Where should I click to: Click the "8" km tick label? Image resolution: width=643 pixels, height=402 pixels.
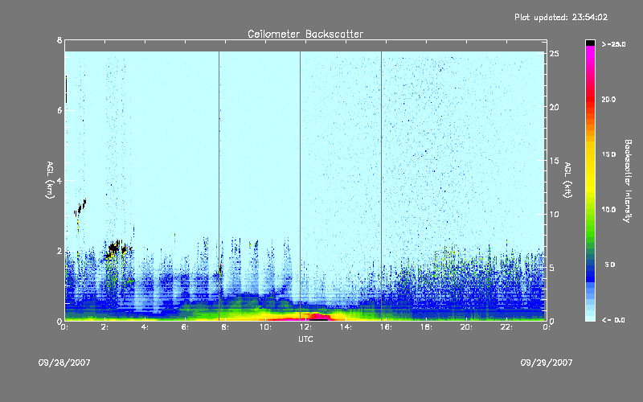59,40
